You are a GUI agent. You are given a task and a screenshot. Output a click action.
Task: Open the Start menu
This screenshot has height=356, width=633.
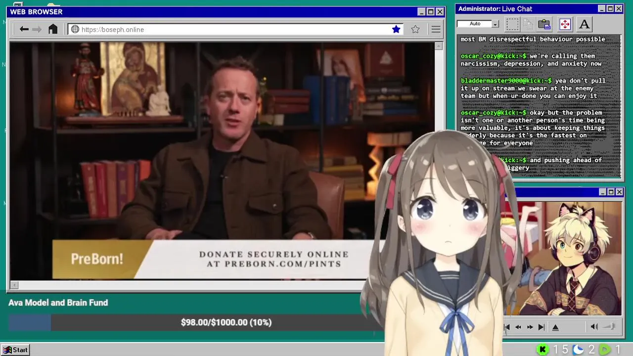point(15,350)
